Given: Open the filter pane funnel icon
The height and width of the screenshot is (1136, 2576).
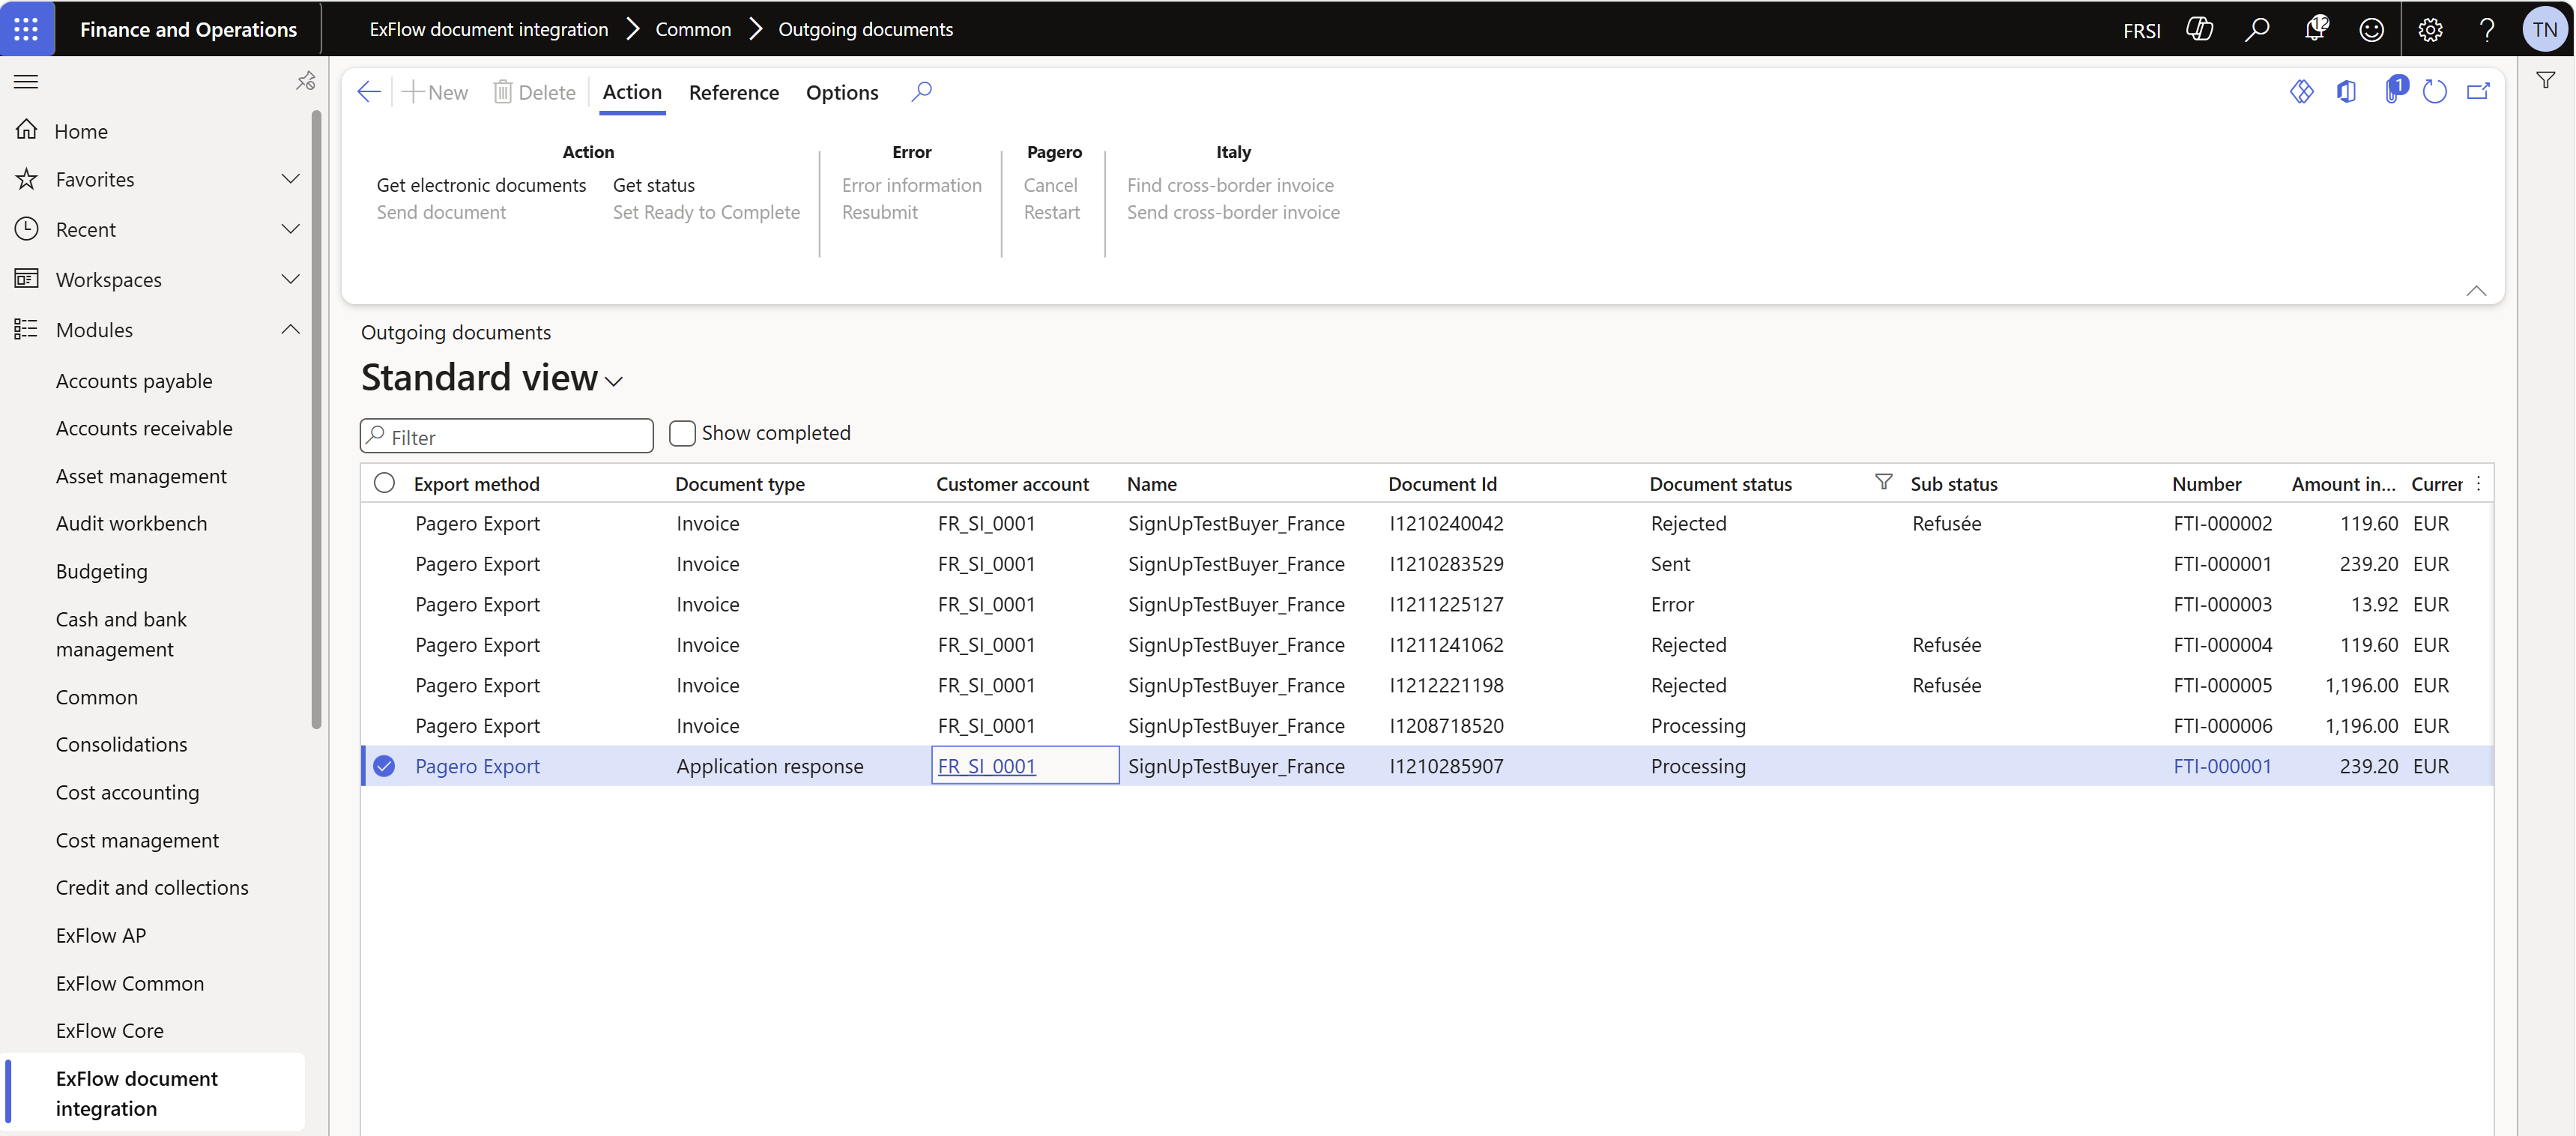Looking at the screenshot, I should click(2545, 80).
